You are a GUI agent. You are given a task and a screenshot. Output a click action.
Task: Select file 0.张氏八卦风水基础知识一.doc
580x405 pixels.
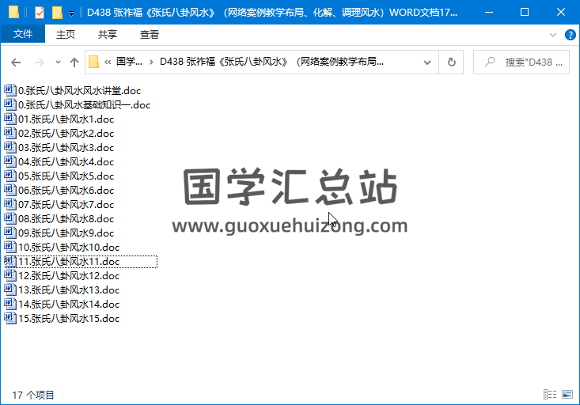click(x=78, y=104)
